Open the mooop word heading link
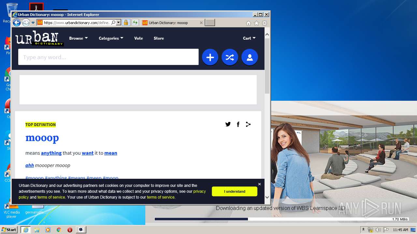This screenshot has width=417, height=234. coord(42,138)
